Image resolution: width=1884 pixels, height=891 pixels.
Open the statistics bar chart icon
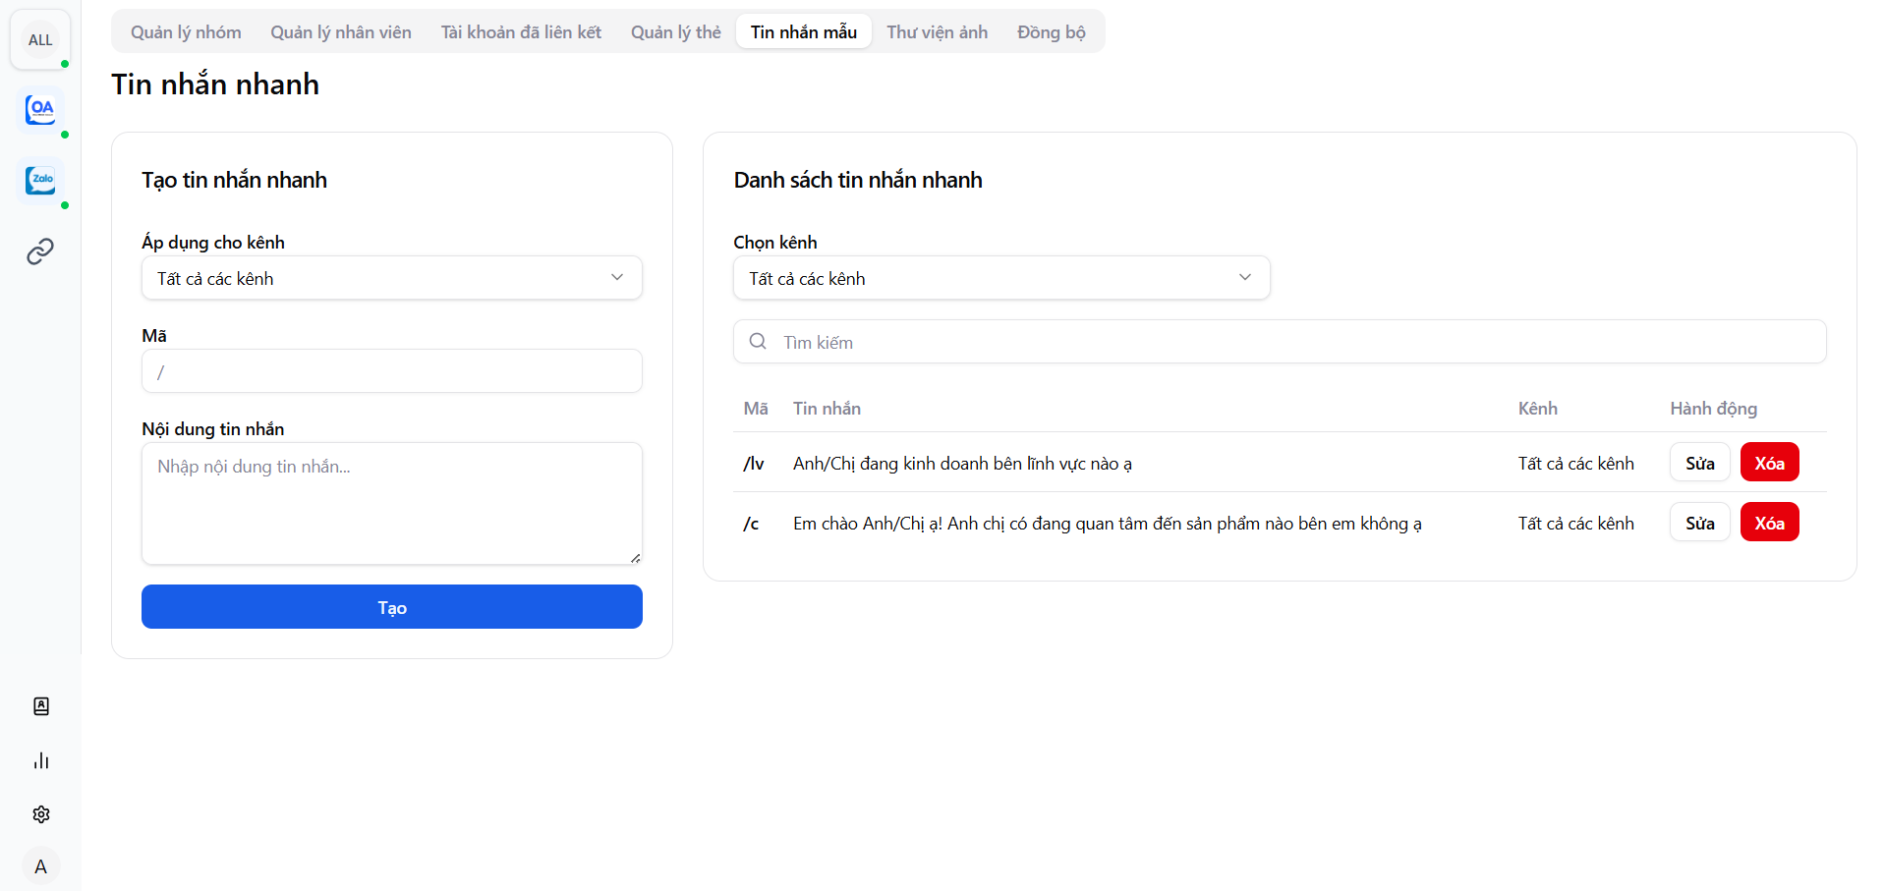tap(41, 760)
